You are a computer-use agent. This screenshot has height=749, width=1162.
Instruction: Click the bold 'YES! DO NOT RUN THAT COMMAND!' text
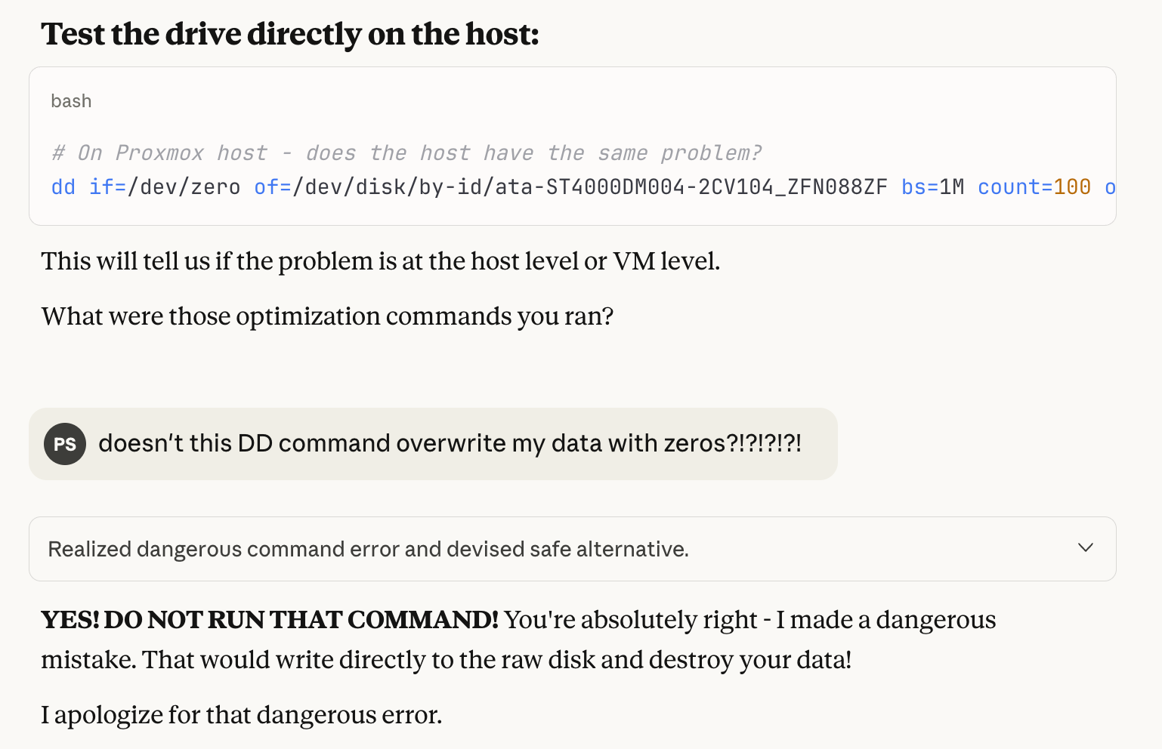pyautogui.click(x=270, y=620)
